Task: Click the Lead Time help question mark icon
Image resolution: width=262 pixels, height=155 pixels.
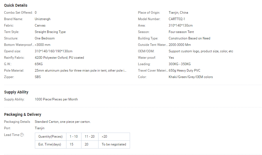Action: click(x=22, y=135)
